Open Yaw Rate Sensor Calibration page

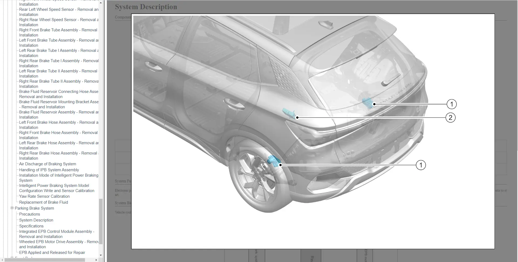(x=44, y=196)
